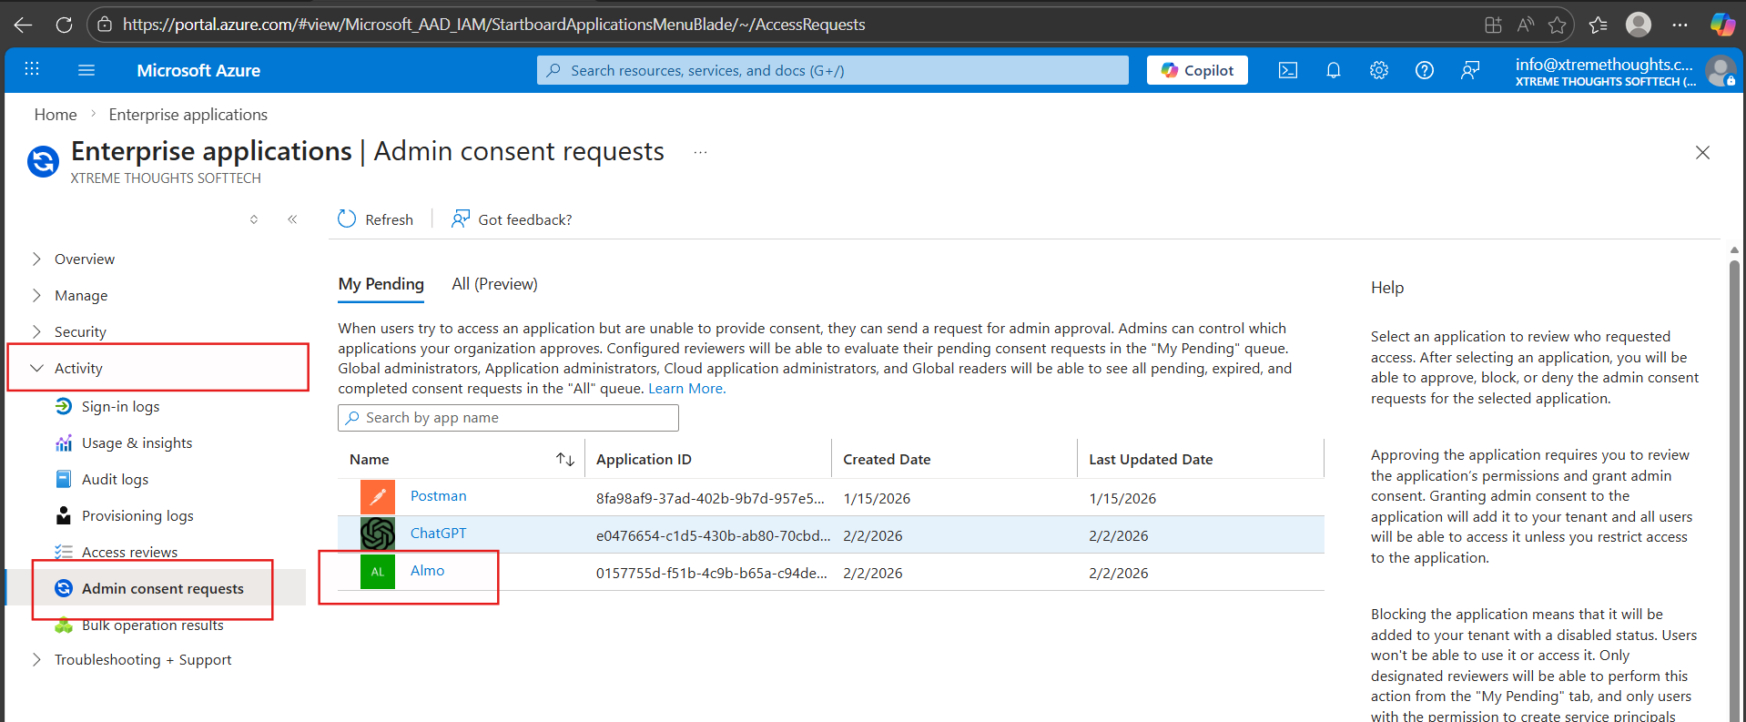Open Provisioning logs
This screenshot has height=722, width=1746.
pos(137,515)
